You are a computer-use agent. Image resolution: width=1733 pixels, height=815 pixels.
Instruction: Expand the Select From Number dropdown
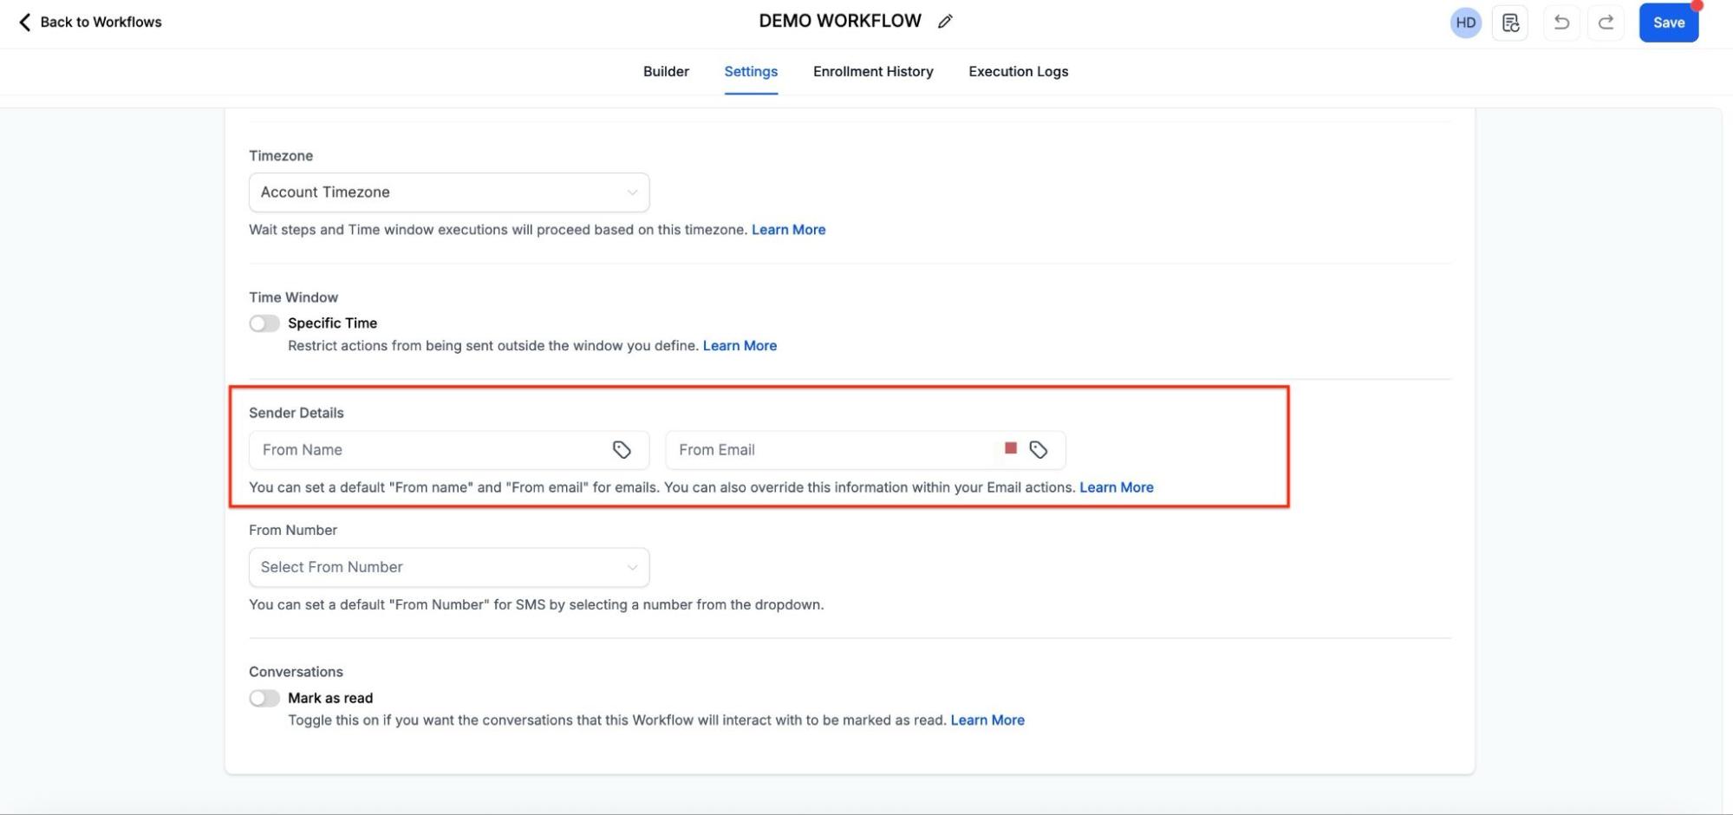[449, 567]
